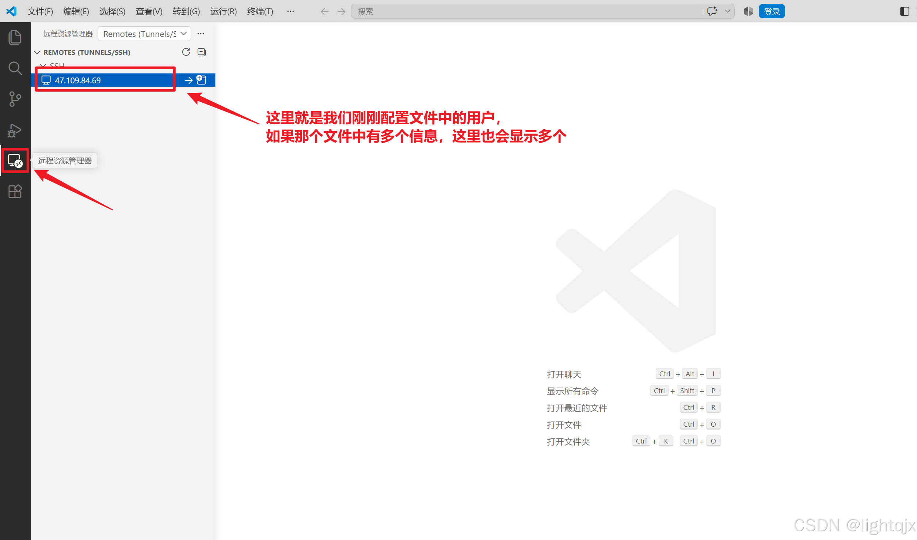Expand chat options dropdown arrow
This screenshot has height=540, width=917.
(727, 11)
